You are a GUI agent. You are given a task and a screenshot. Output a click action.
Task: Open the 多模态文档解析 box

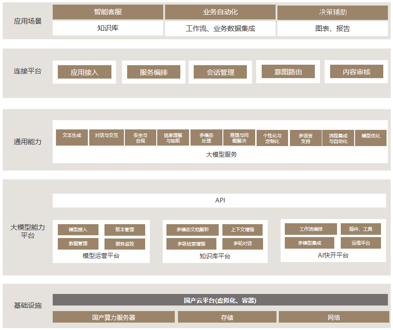click(x=193, y=230)
